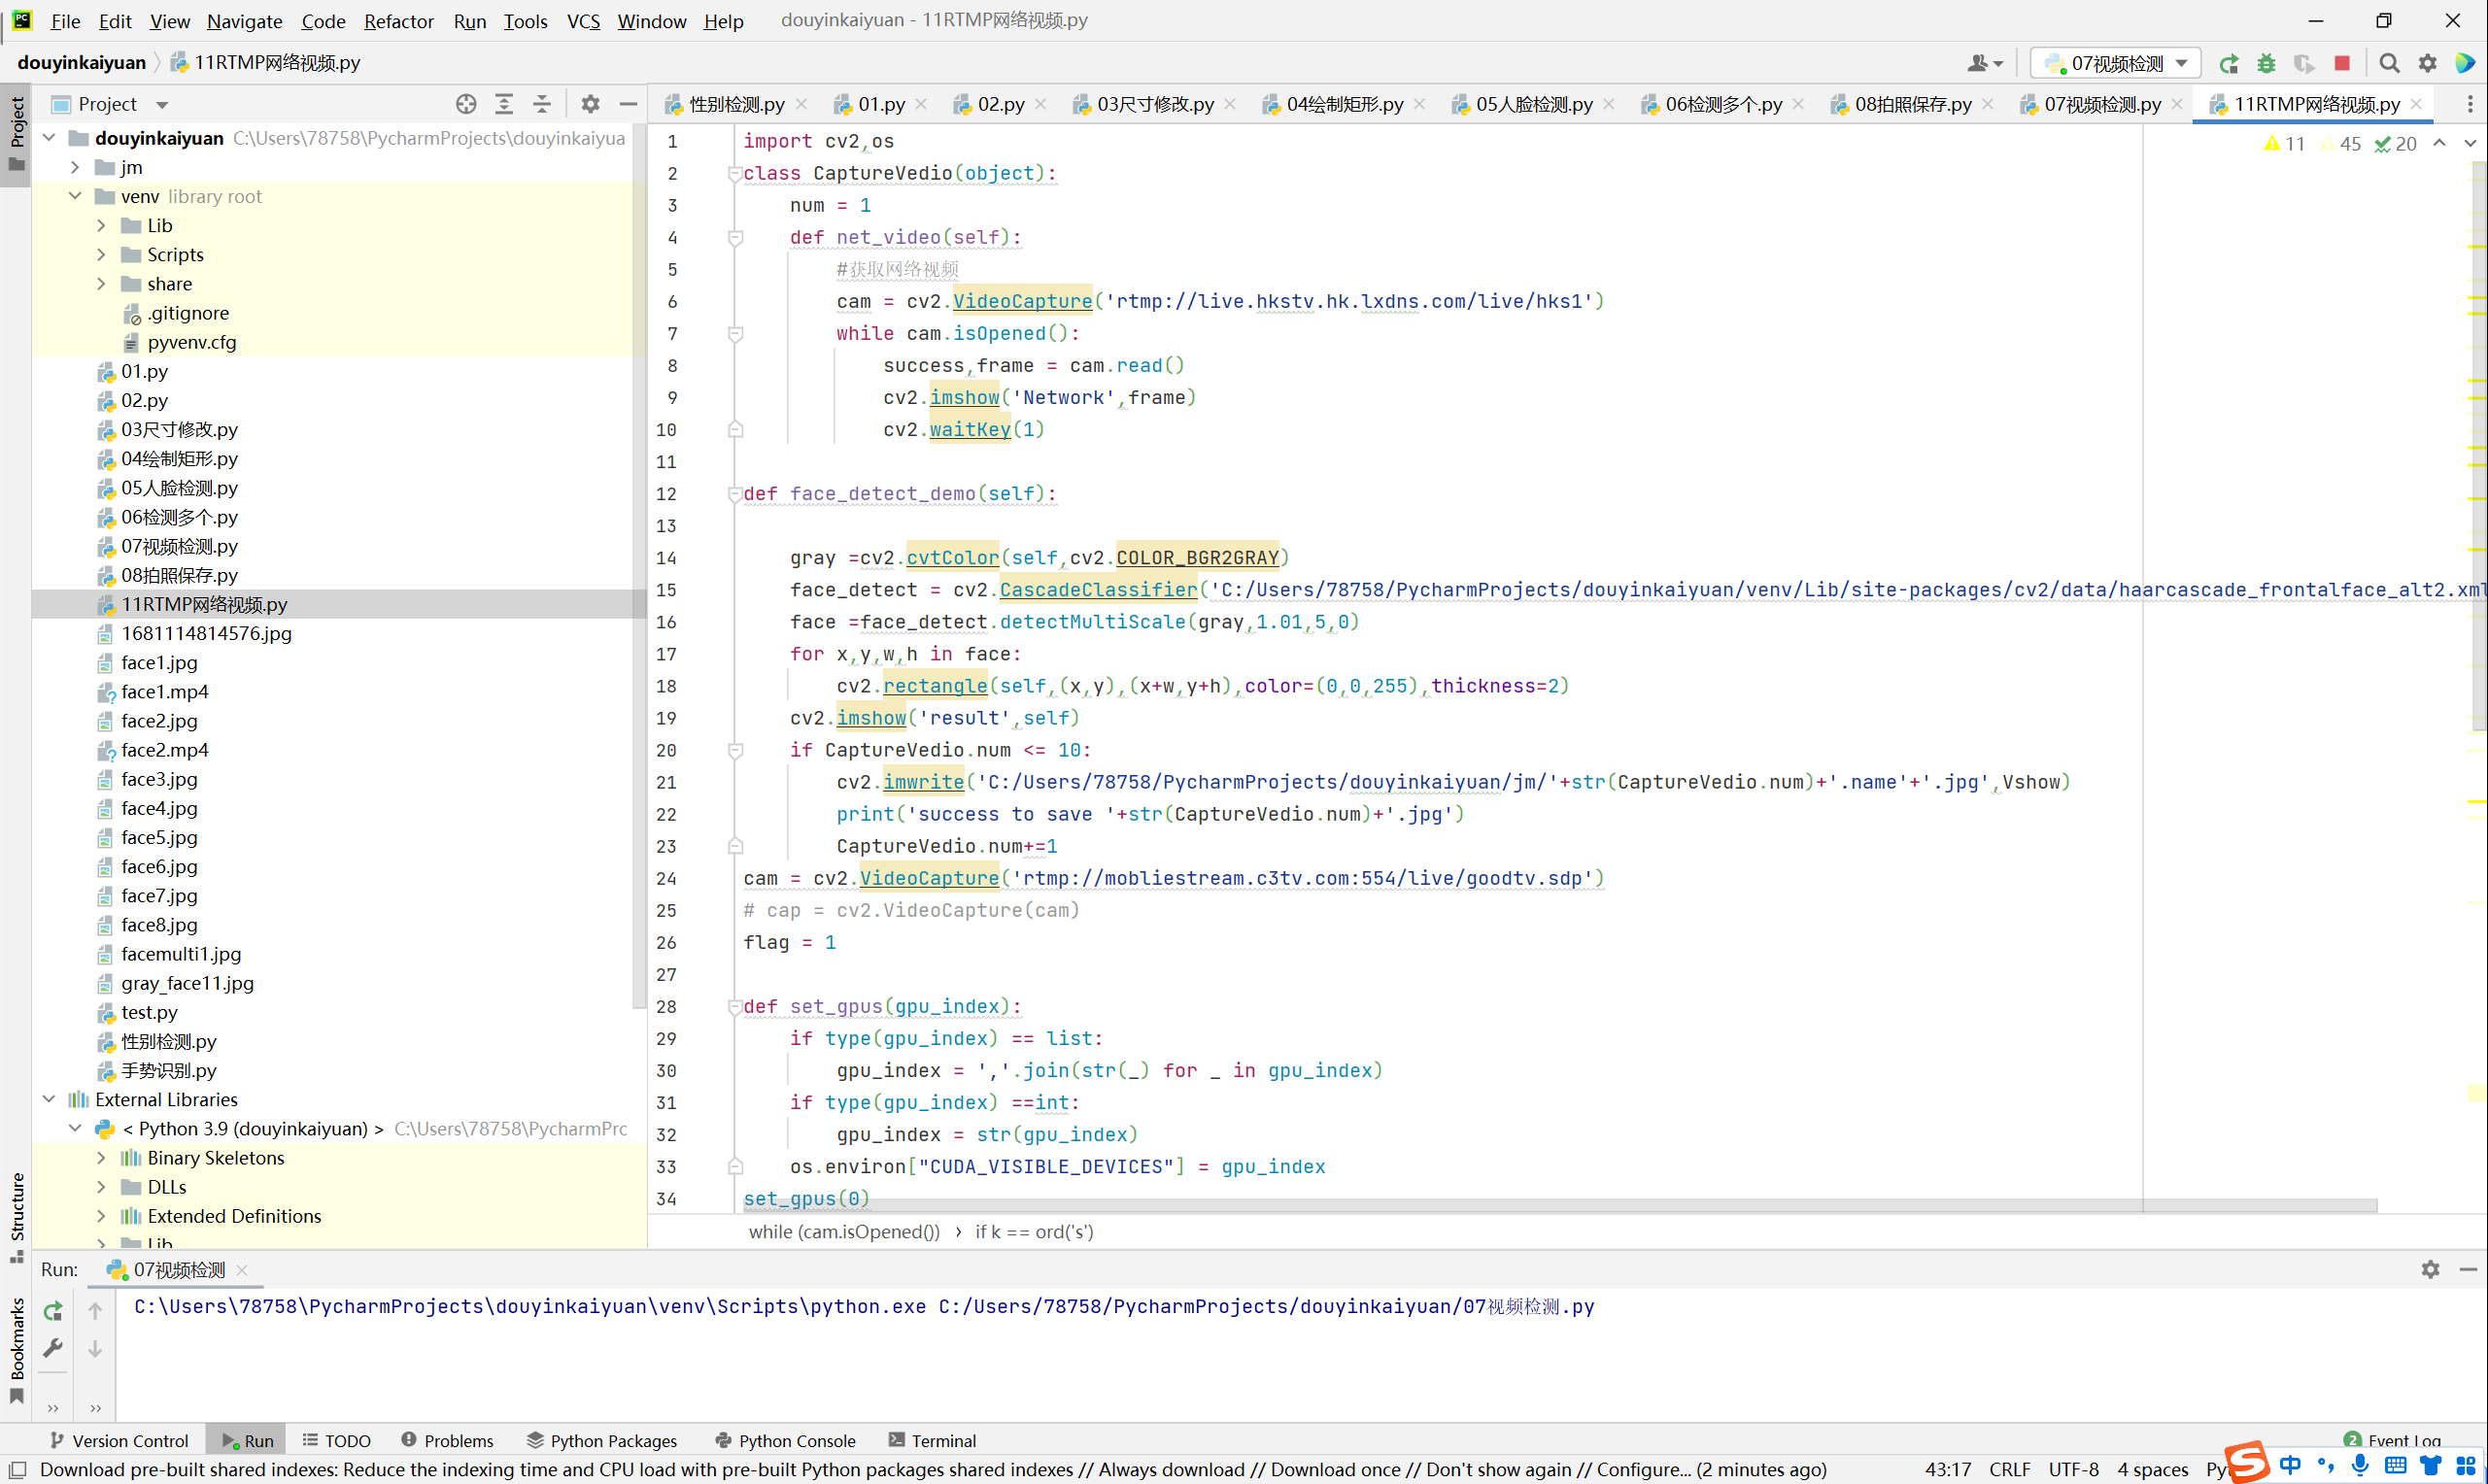Open the VCS menu

[583, 20]
